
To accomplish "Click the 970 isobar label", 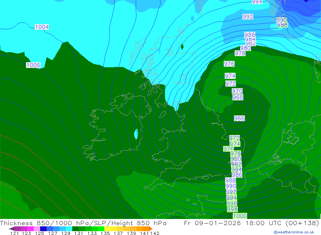I will click(237, 91).
